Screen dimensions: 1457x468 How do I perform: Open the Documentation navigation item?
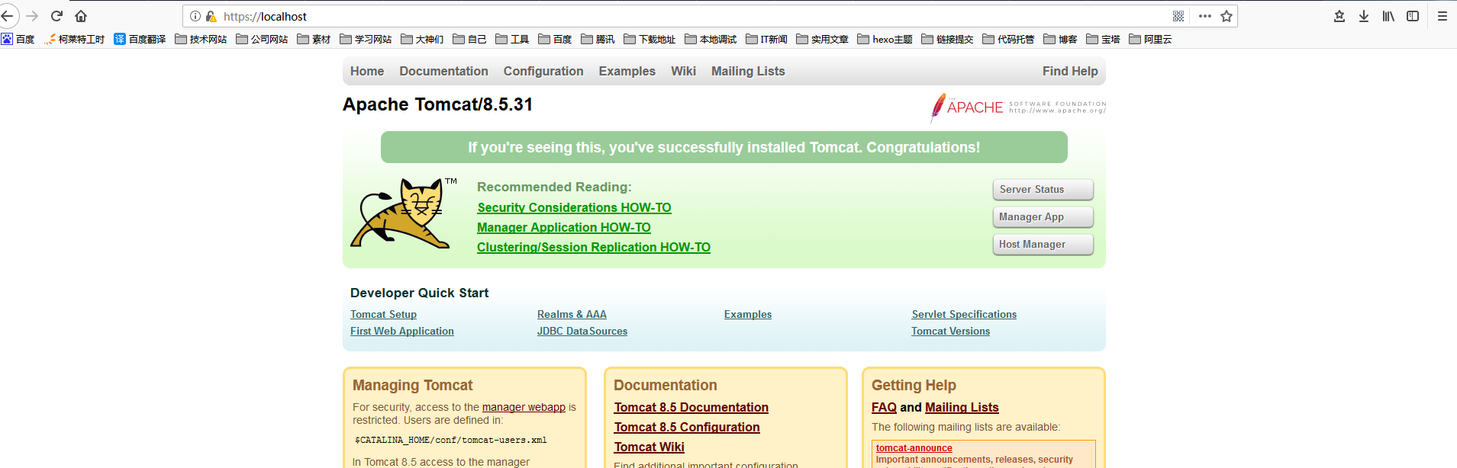click(443, 71)
